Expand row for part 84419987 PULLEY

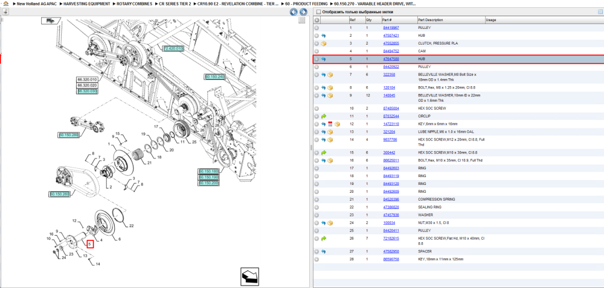316,28
